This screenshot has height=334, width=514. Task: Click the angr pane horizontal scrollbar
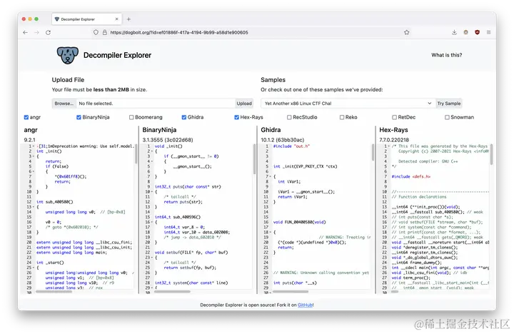tap(54, 291)
